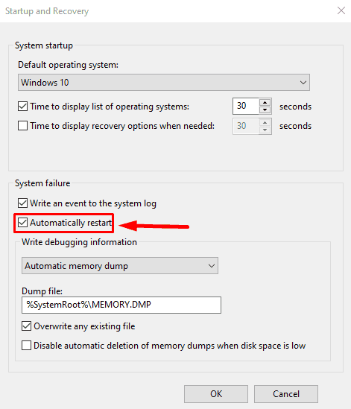Viewport: 351px width, 409px height.
Task: Open the Automatic memory dump dropdown
Action: (x=120, y=266)
